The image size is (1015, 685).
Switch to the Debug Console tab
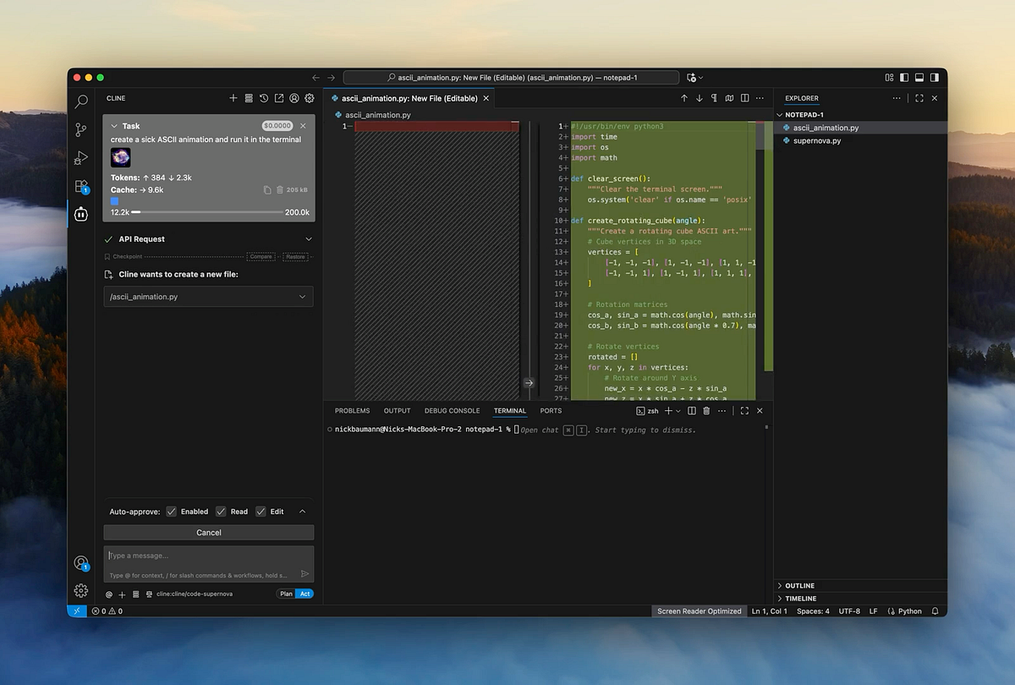click(x=452, y=411)
